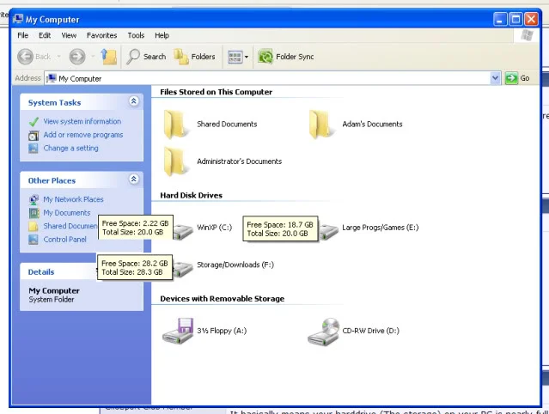Open My Network Places link

point(73,199)
